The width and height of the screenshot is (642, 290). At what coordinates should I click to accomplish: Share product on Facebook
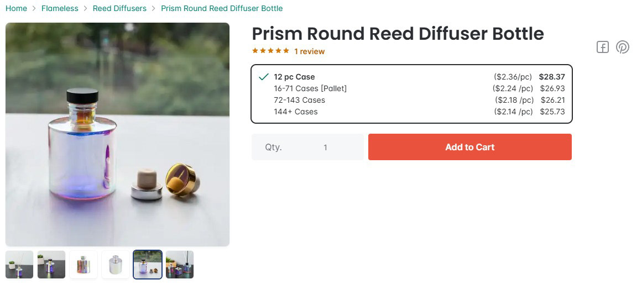pos(602,48)
